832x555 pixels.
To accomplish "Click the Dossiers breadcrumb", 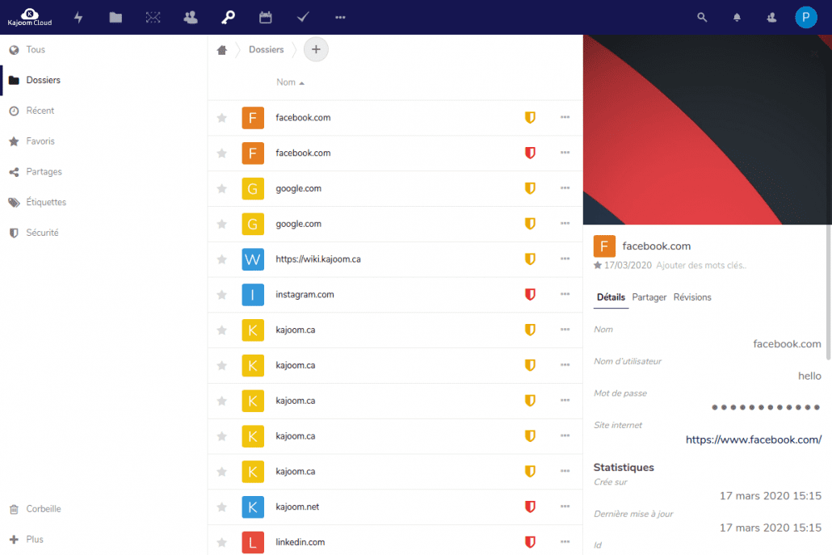I will [267, 49].
